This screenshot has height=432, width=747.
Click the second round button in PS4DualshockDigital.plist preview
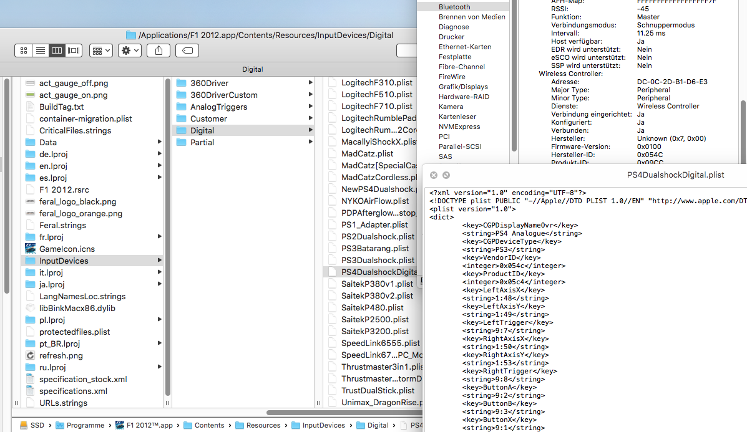tap(446, 175)
